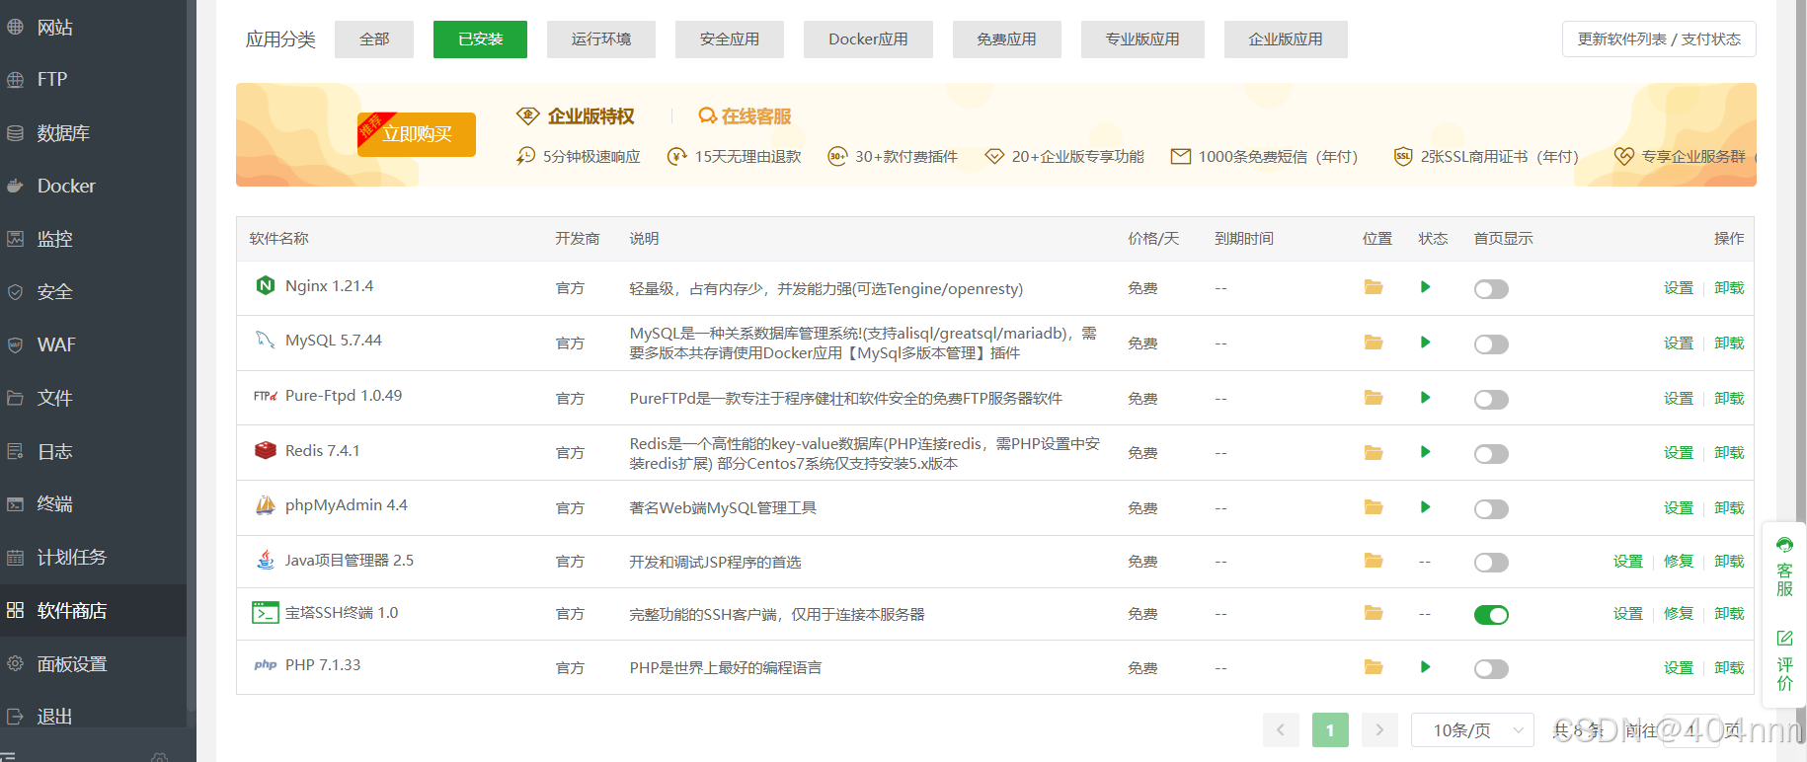1807x762 pixels.
Task: Open 网站 in the left sidebar
Action: [x=94, y=28]
